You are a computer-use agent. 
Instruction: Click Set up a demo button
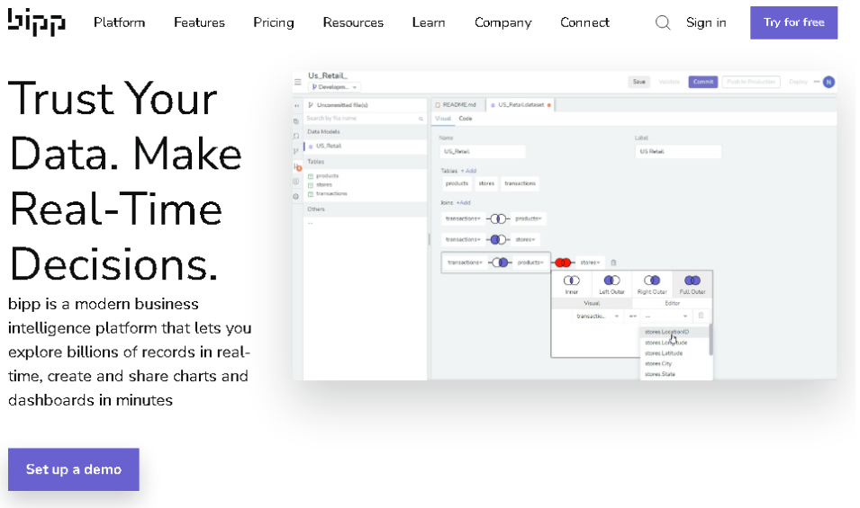[x=74, y=469]
